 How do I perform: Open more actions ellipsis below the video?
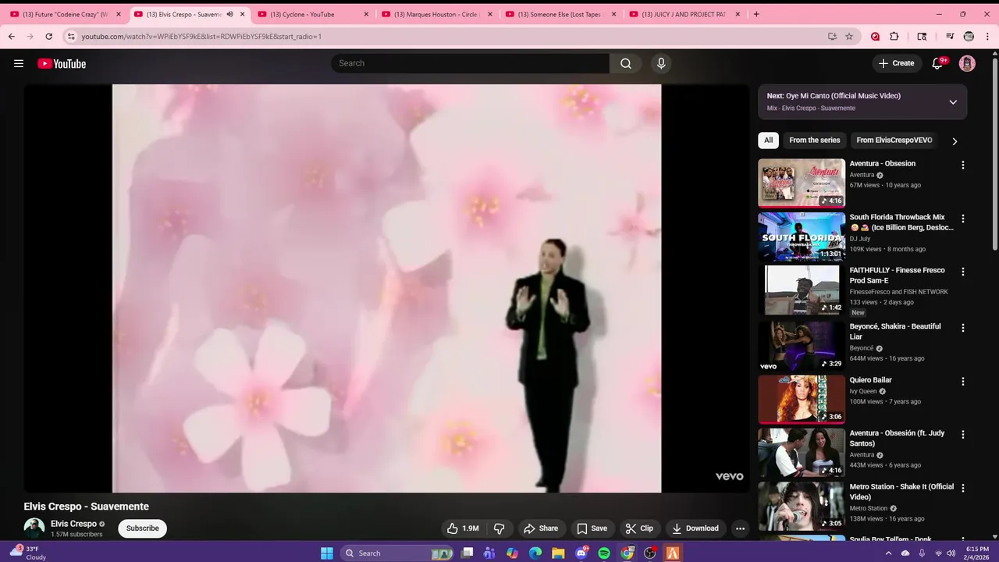tap(740, 528)
